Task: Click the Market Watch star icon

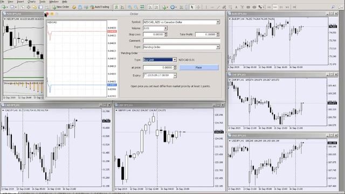Action: click(23, 7)
